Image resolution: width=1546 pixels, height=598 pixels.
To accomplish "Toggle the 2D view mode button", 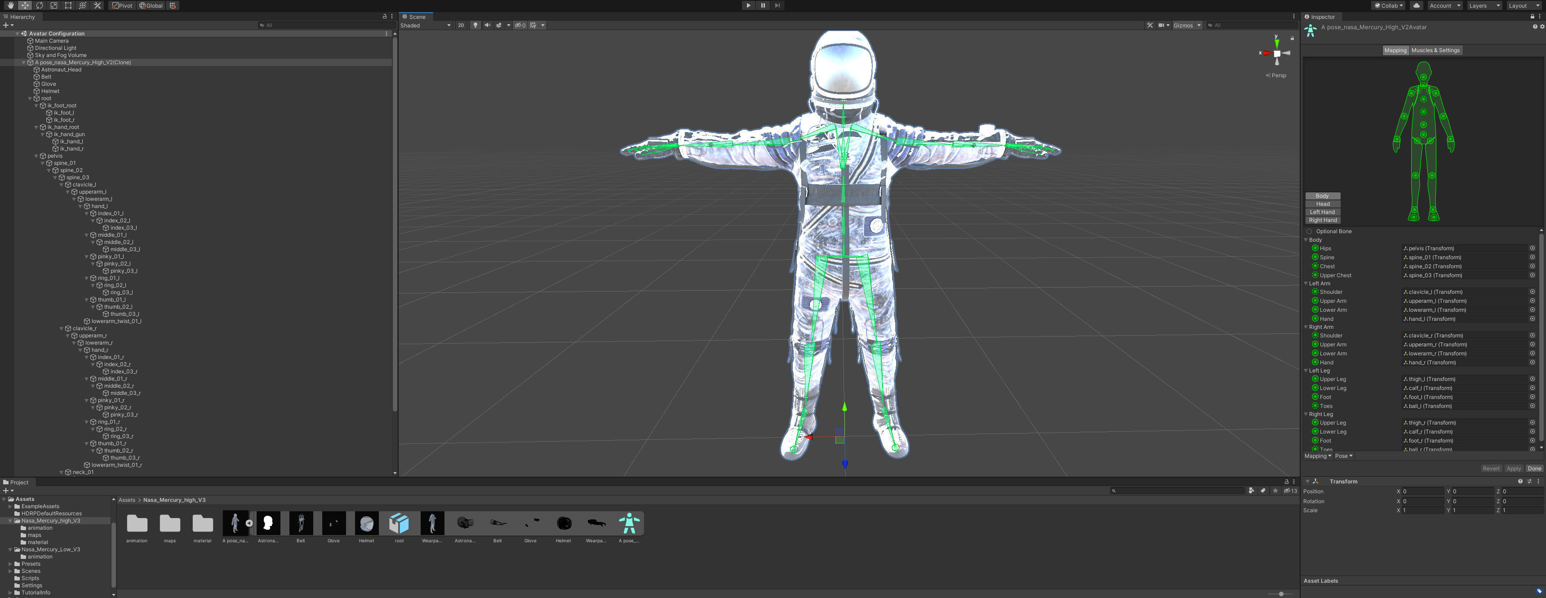I will tap(461, 25).
